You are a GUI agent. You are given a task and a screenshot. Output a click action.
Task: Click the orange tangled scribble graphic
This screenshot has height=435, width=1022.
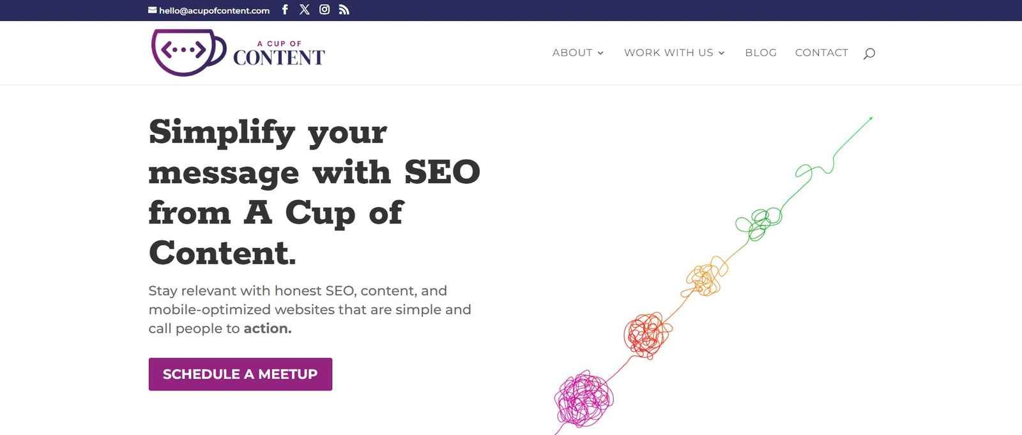coord(706,278)
